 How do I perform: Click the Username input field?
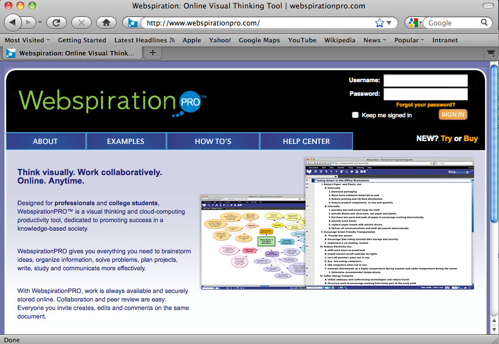tap(425, 80)
